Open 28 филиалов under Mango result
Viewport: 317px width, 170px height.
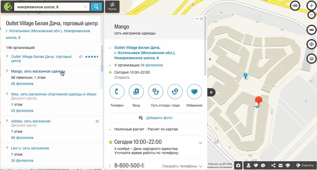click(x=22, y=84)
